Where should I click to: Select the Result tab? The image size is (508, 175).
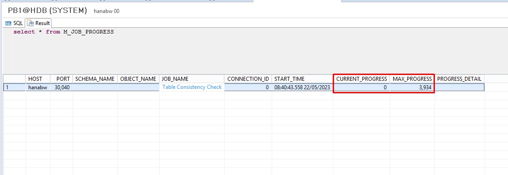pos(39,23)
